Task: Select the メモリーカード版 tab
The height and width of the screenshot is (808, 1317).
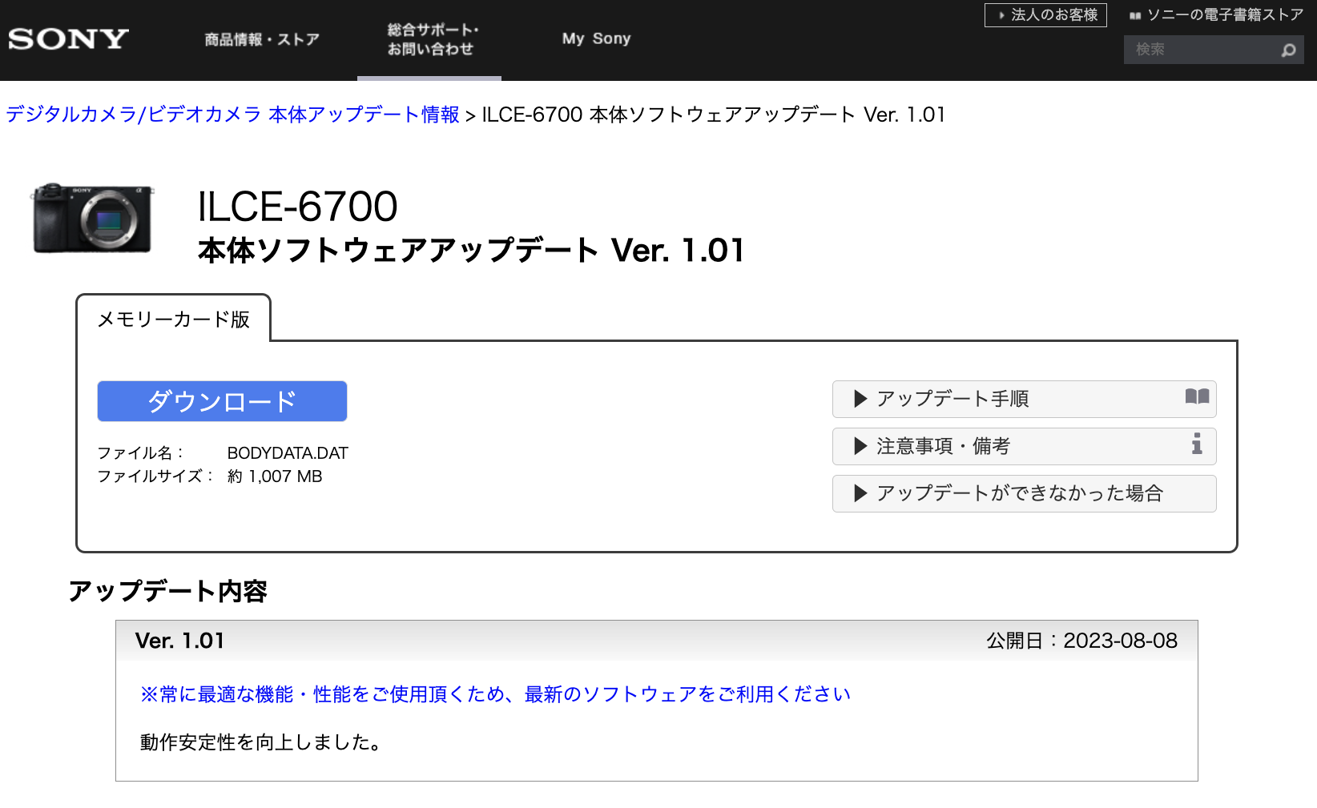Action: coord(173,320)
